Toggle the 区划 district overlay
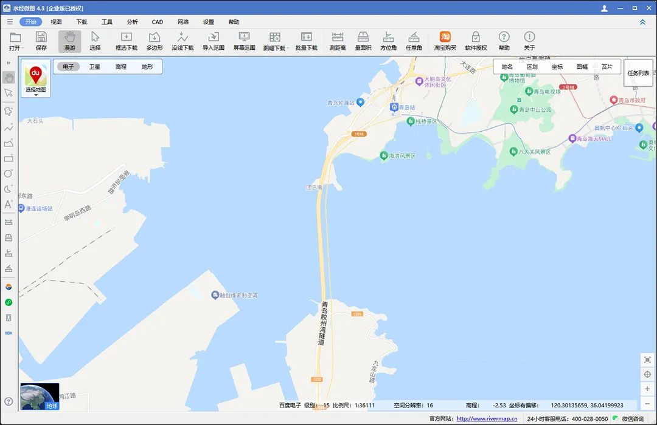Screen dimensions: 657x425 tap(532, 67)
